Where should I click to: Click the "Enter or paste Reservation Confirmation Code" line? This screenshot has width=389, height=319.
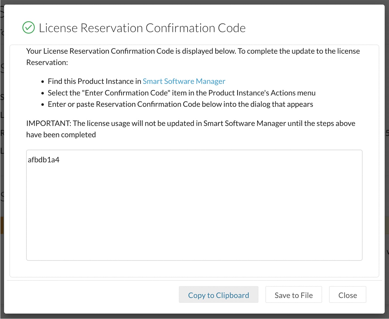point(180,104)
